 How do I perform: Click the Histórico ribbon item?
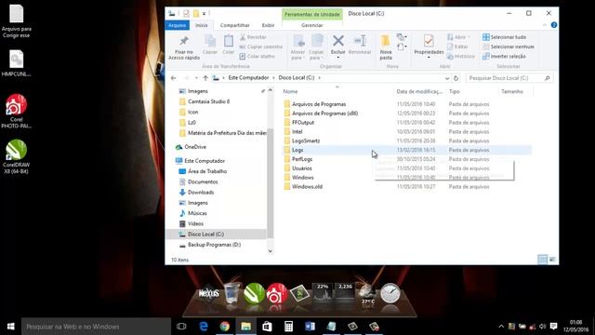coord(461,56)
